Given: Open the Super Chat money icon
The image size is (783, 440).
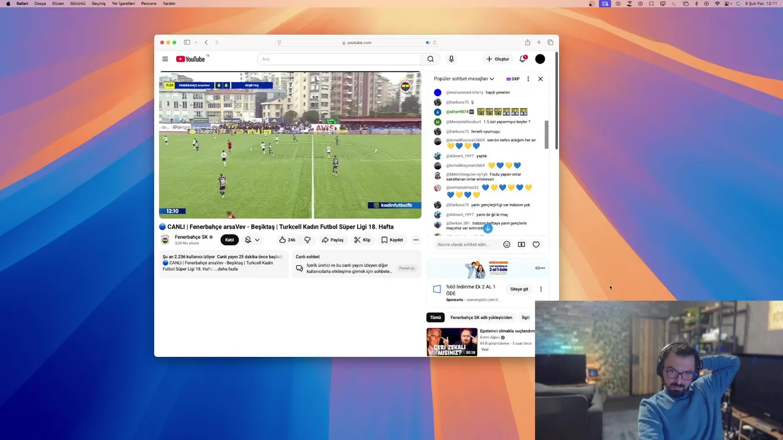Looking at the screenshot, I should (x=521, y=244).
